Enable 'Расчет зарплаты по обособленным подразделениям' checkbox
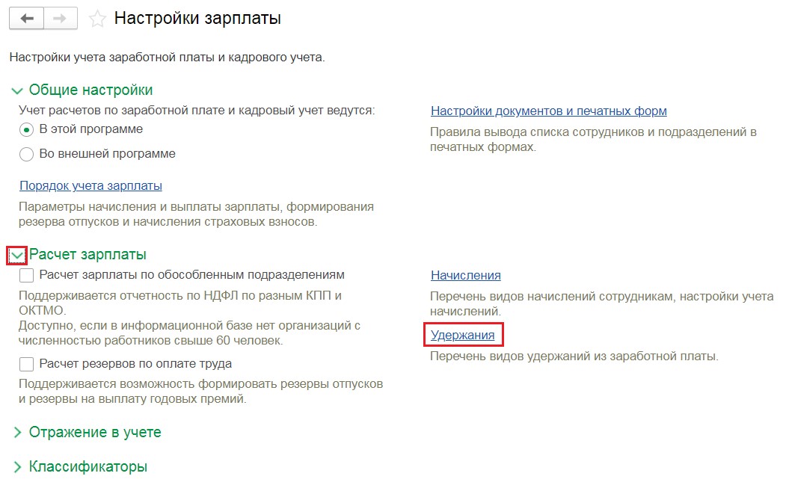 click(x=27, y=275)
